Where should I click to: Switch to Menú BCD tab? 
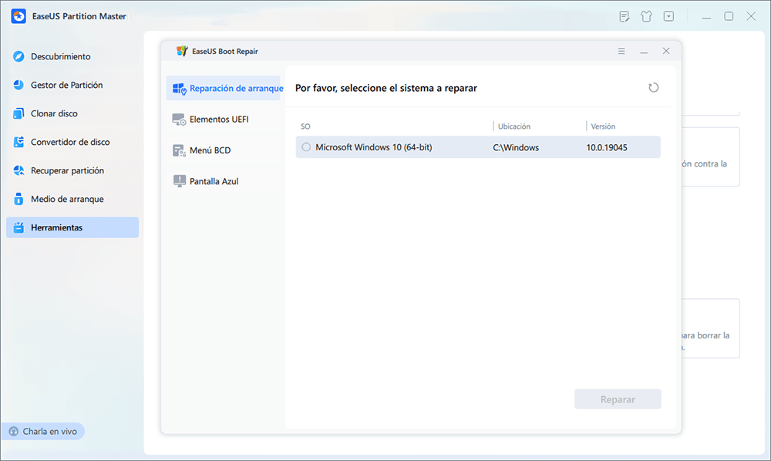tap(224, 150)
